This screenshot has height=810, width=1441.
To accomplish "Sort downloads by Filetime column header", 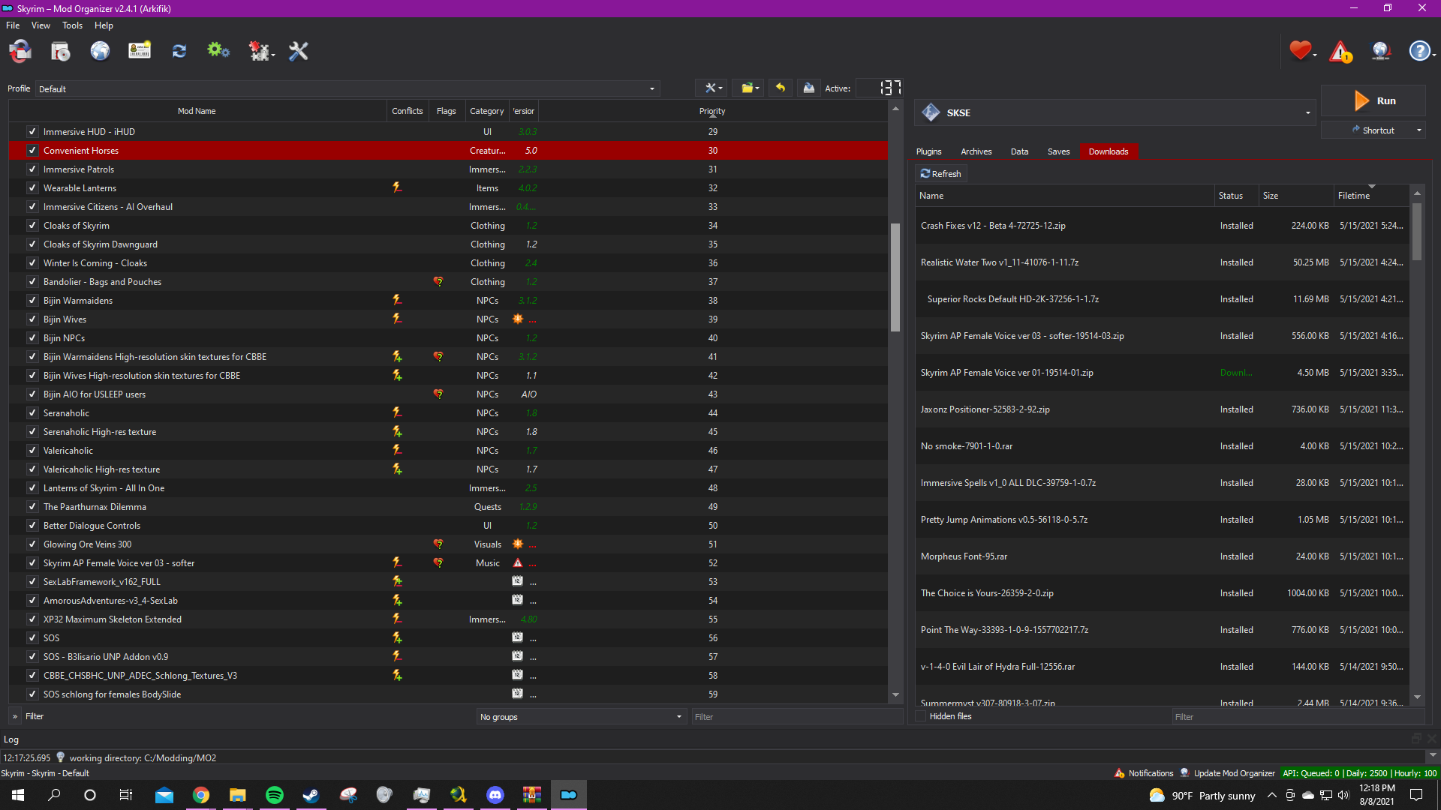I will pos(1371,195).
